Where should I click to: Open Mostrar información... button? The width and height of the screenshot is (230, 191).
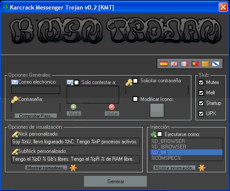174,168
